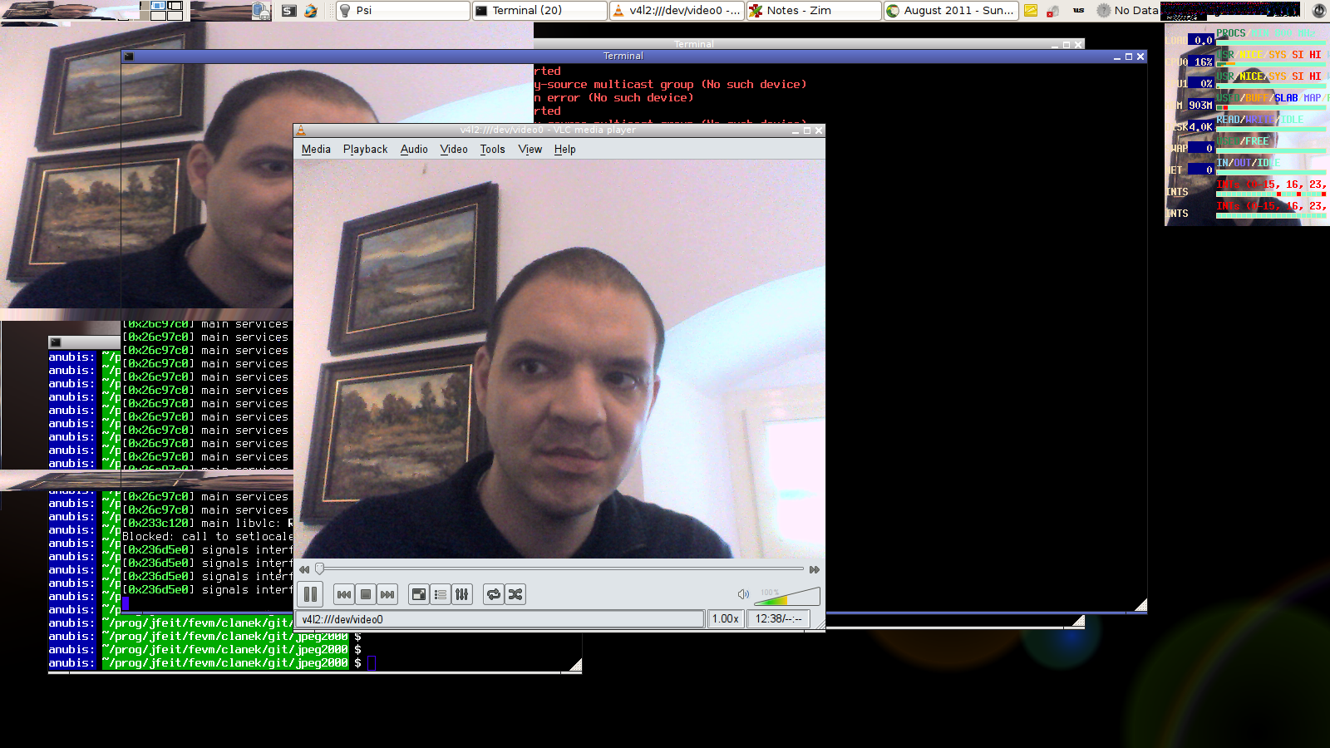
Task: Pause the VLC webcam playback
Action: pos(310,594)
